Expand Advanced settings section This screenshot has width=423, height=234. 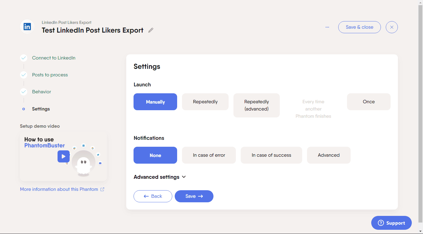coord(160,177)
